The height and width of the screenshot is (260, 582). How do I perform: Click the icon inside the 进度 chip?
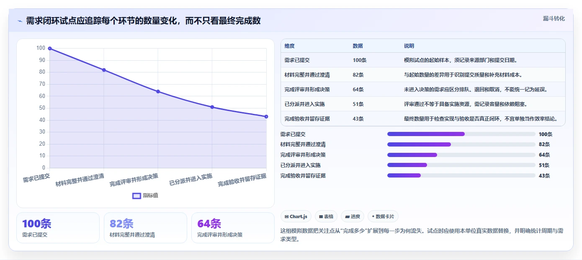347,217
